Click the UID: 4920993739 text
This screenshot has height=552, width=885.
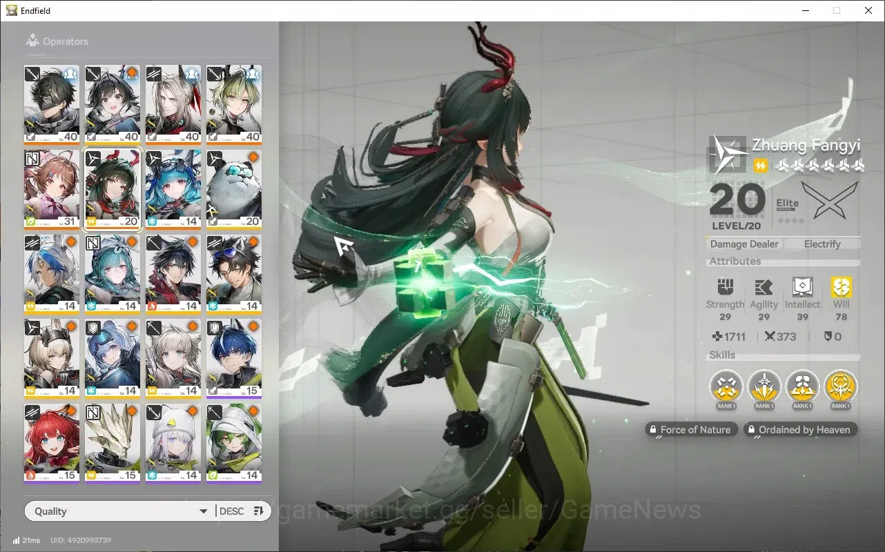click(81, 540)
